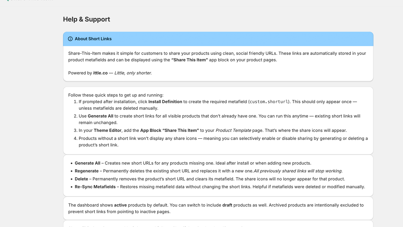Click the info icon beside About Short Links
The image size is (403, 227).
70,39
